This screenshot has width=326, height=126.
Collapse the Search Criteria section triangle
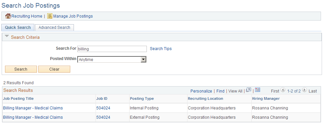click(7, 36)
